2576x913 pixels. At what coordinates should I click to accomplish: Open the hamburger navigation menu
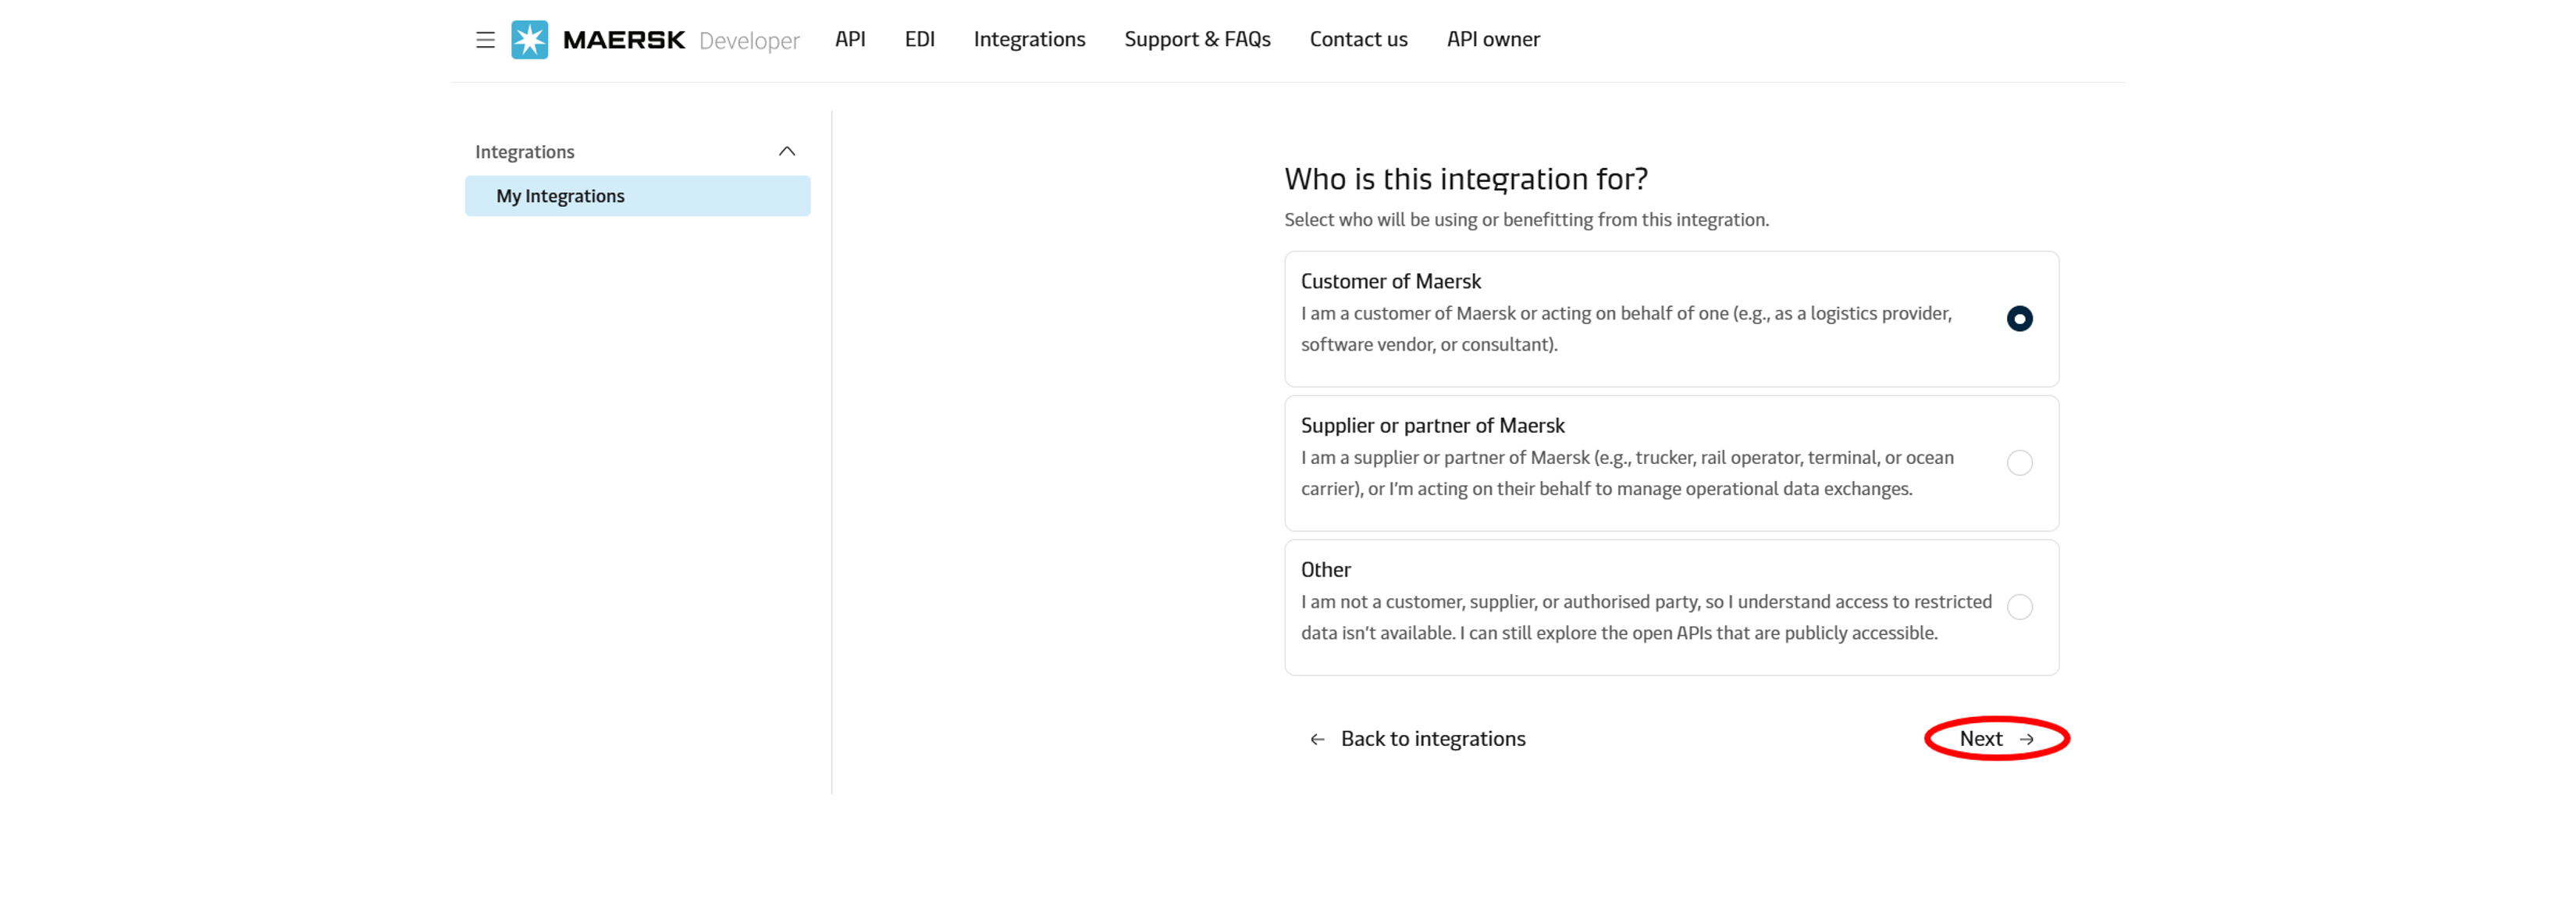(x=485, y=39)
